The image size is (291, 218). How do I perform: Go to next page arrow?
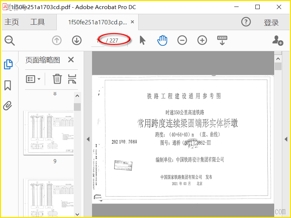pyautogui.click(x=77, y=40)
